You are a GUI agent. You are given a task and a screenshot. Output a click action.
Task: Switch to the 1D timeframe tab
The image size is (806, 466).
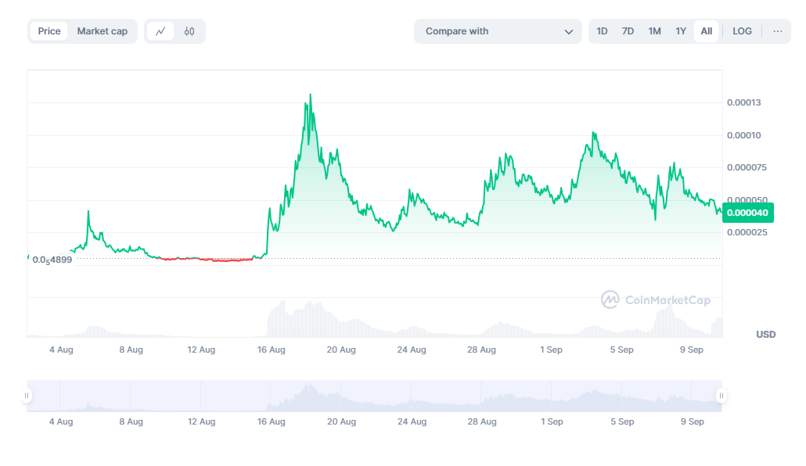[602, 30]
